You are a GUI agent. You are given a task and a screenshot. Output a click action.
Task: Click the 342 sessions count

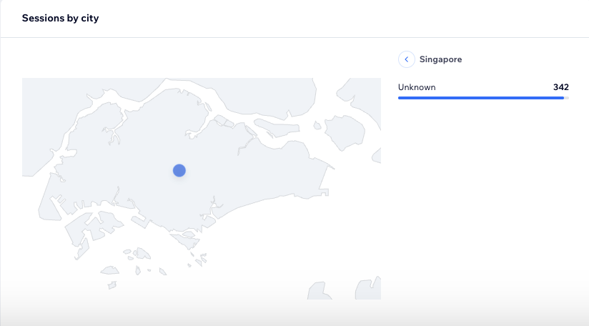click(x=561, y=87)
